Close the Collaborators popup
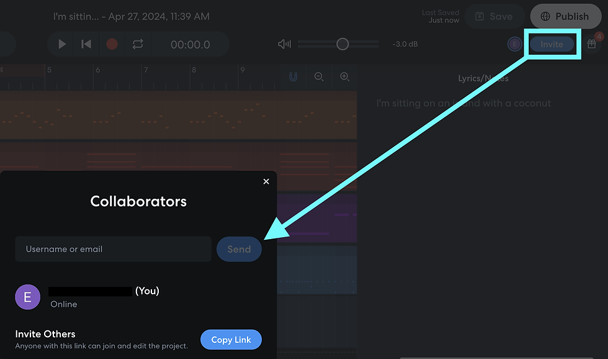This screenshot has width=608, height=359. point(266,181)
